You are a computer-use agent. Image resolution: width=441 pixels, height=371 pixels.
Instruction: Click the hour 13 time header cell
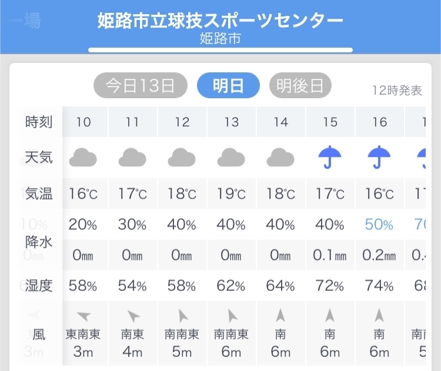click(x=232, y=122)
